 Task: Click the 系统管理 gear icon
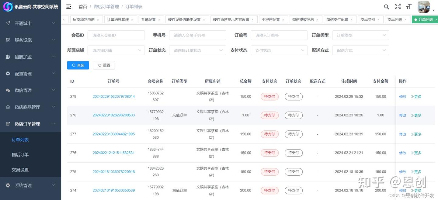(8, 185)
